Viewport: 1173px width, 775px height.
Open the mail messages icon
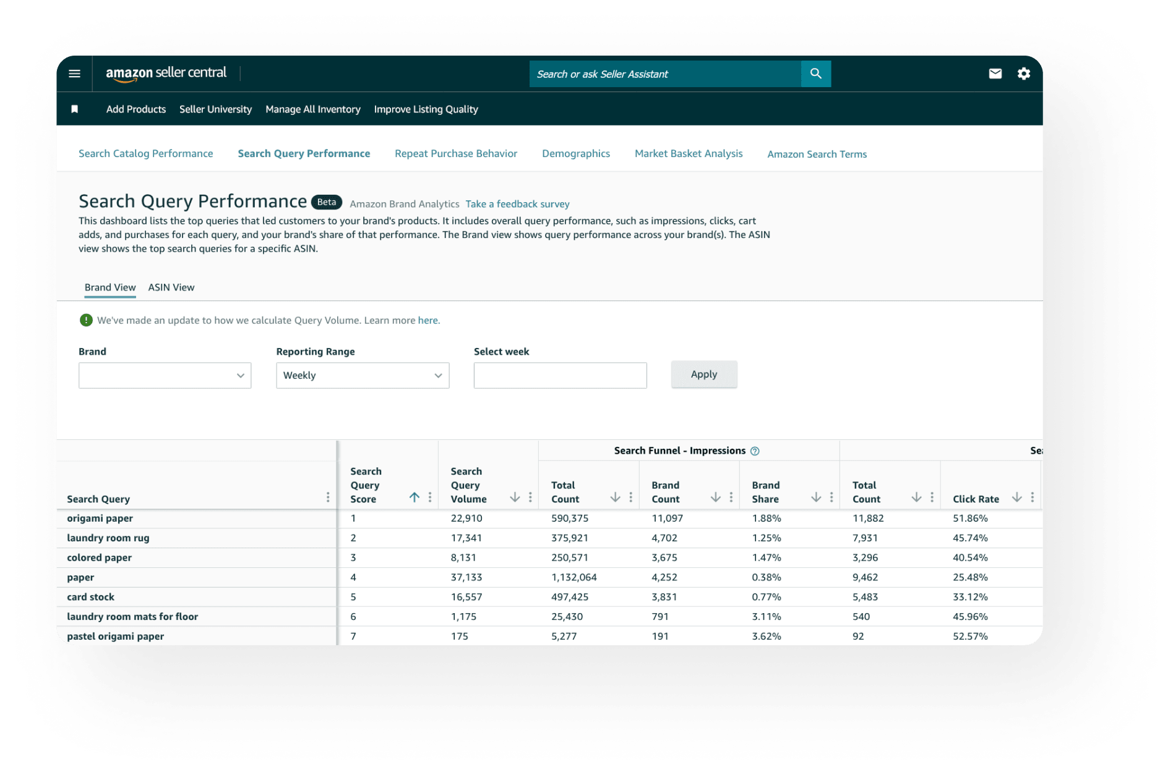[x=995, y=74]
